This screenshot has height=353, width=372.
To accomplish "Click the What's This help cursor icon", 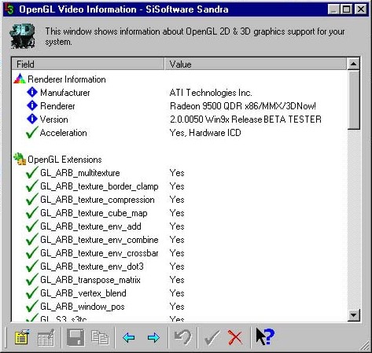I will click(265, 336).
